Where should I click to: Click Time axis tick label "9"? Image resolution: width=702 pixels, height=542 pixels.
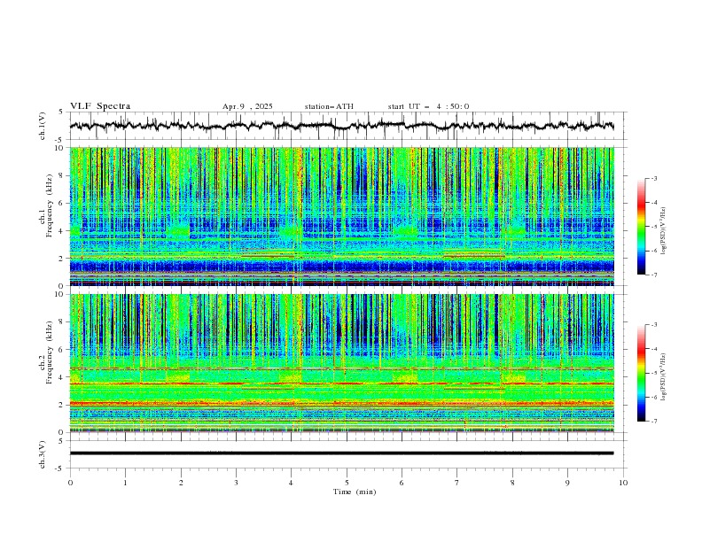click(x=567, y=483)
